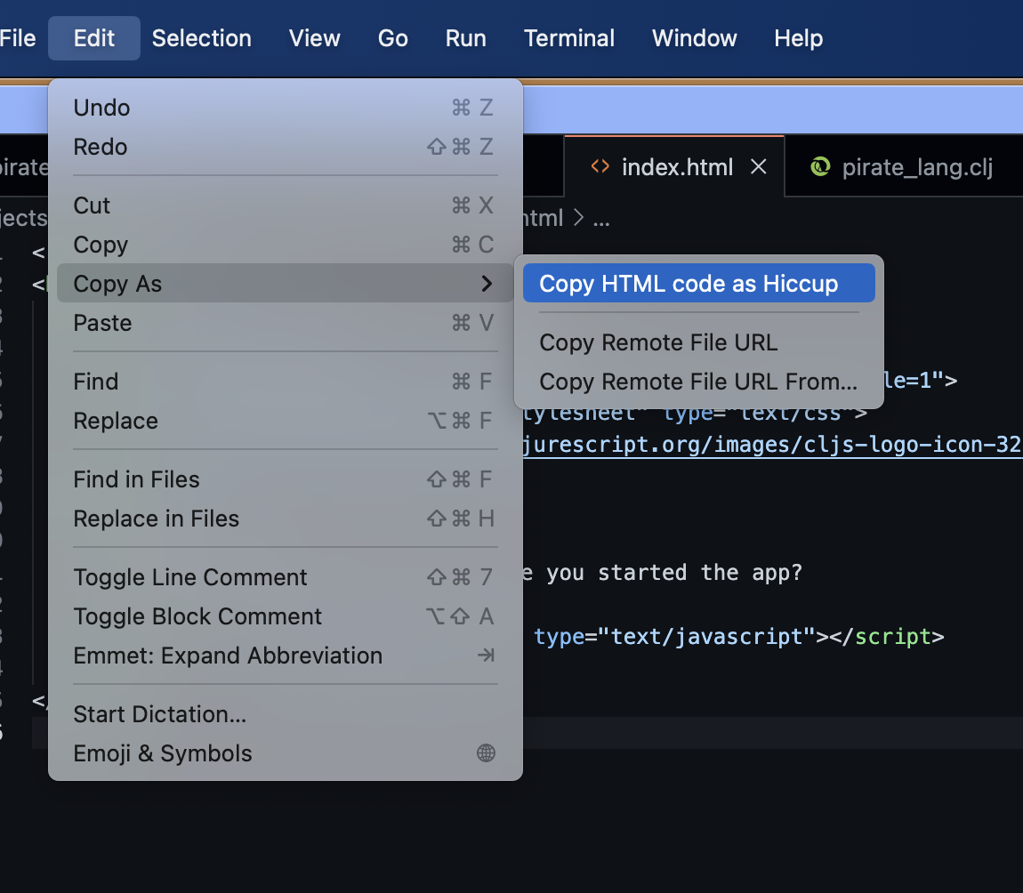Click the HTML file icon on index.html tab

click(x=600, y=167)
